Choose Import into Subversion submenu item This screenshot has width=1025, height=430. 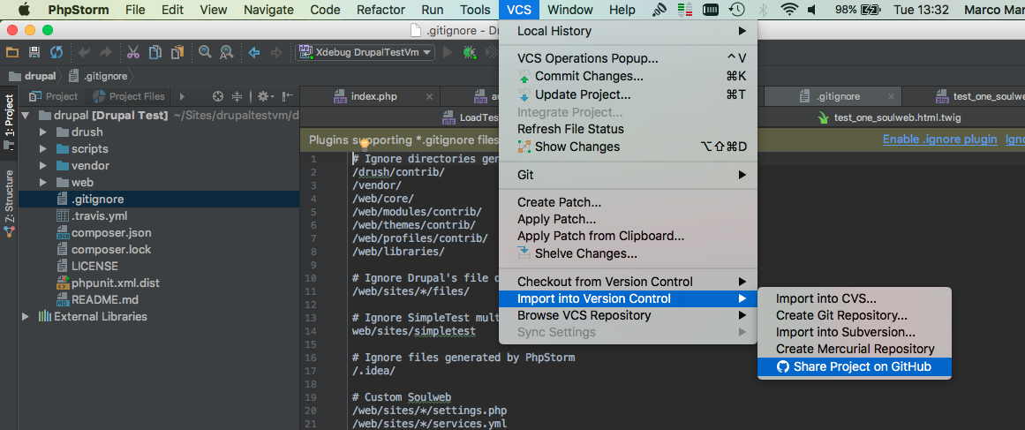854,333
